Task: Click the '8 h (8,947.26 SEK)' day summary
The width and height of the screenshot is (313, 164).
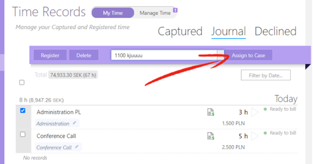Action: (41, 100)
